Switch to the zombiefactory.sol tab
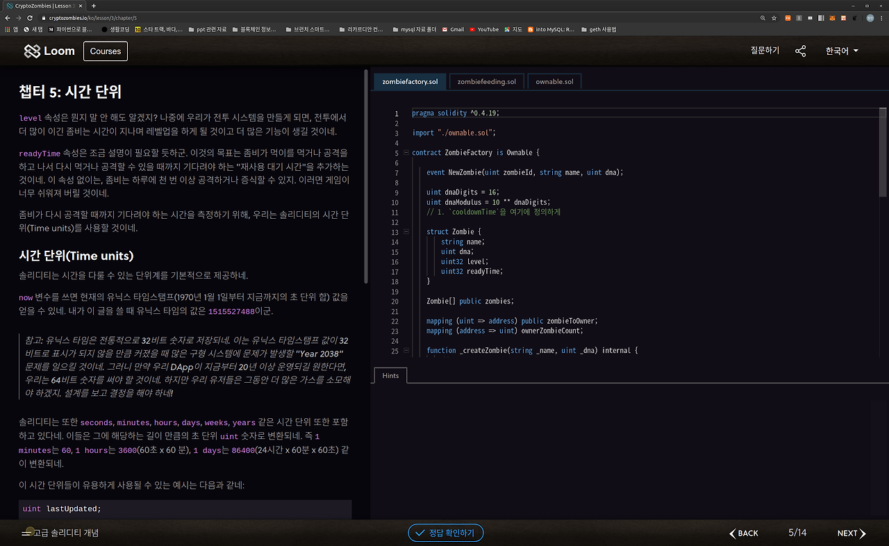 pos(410,81)
